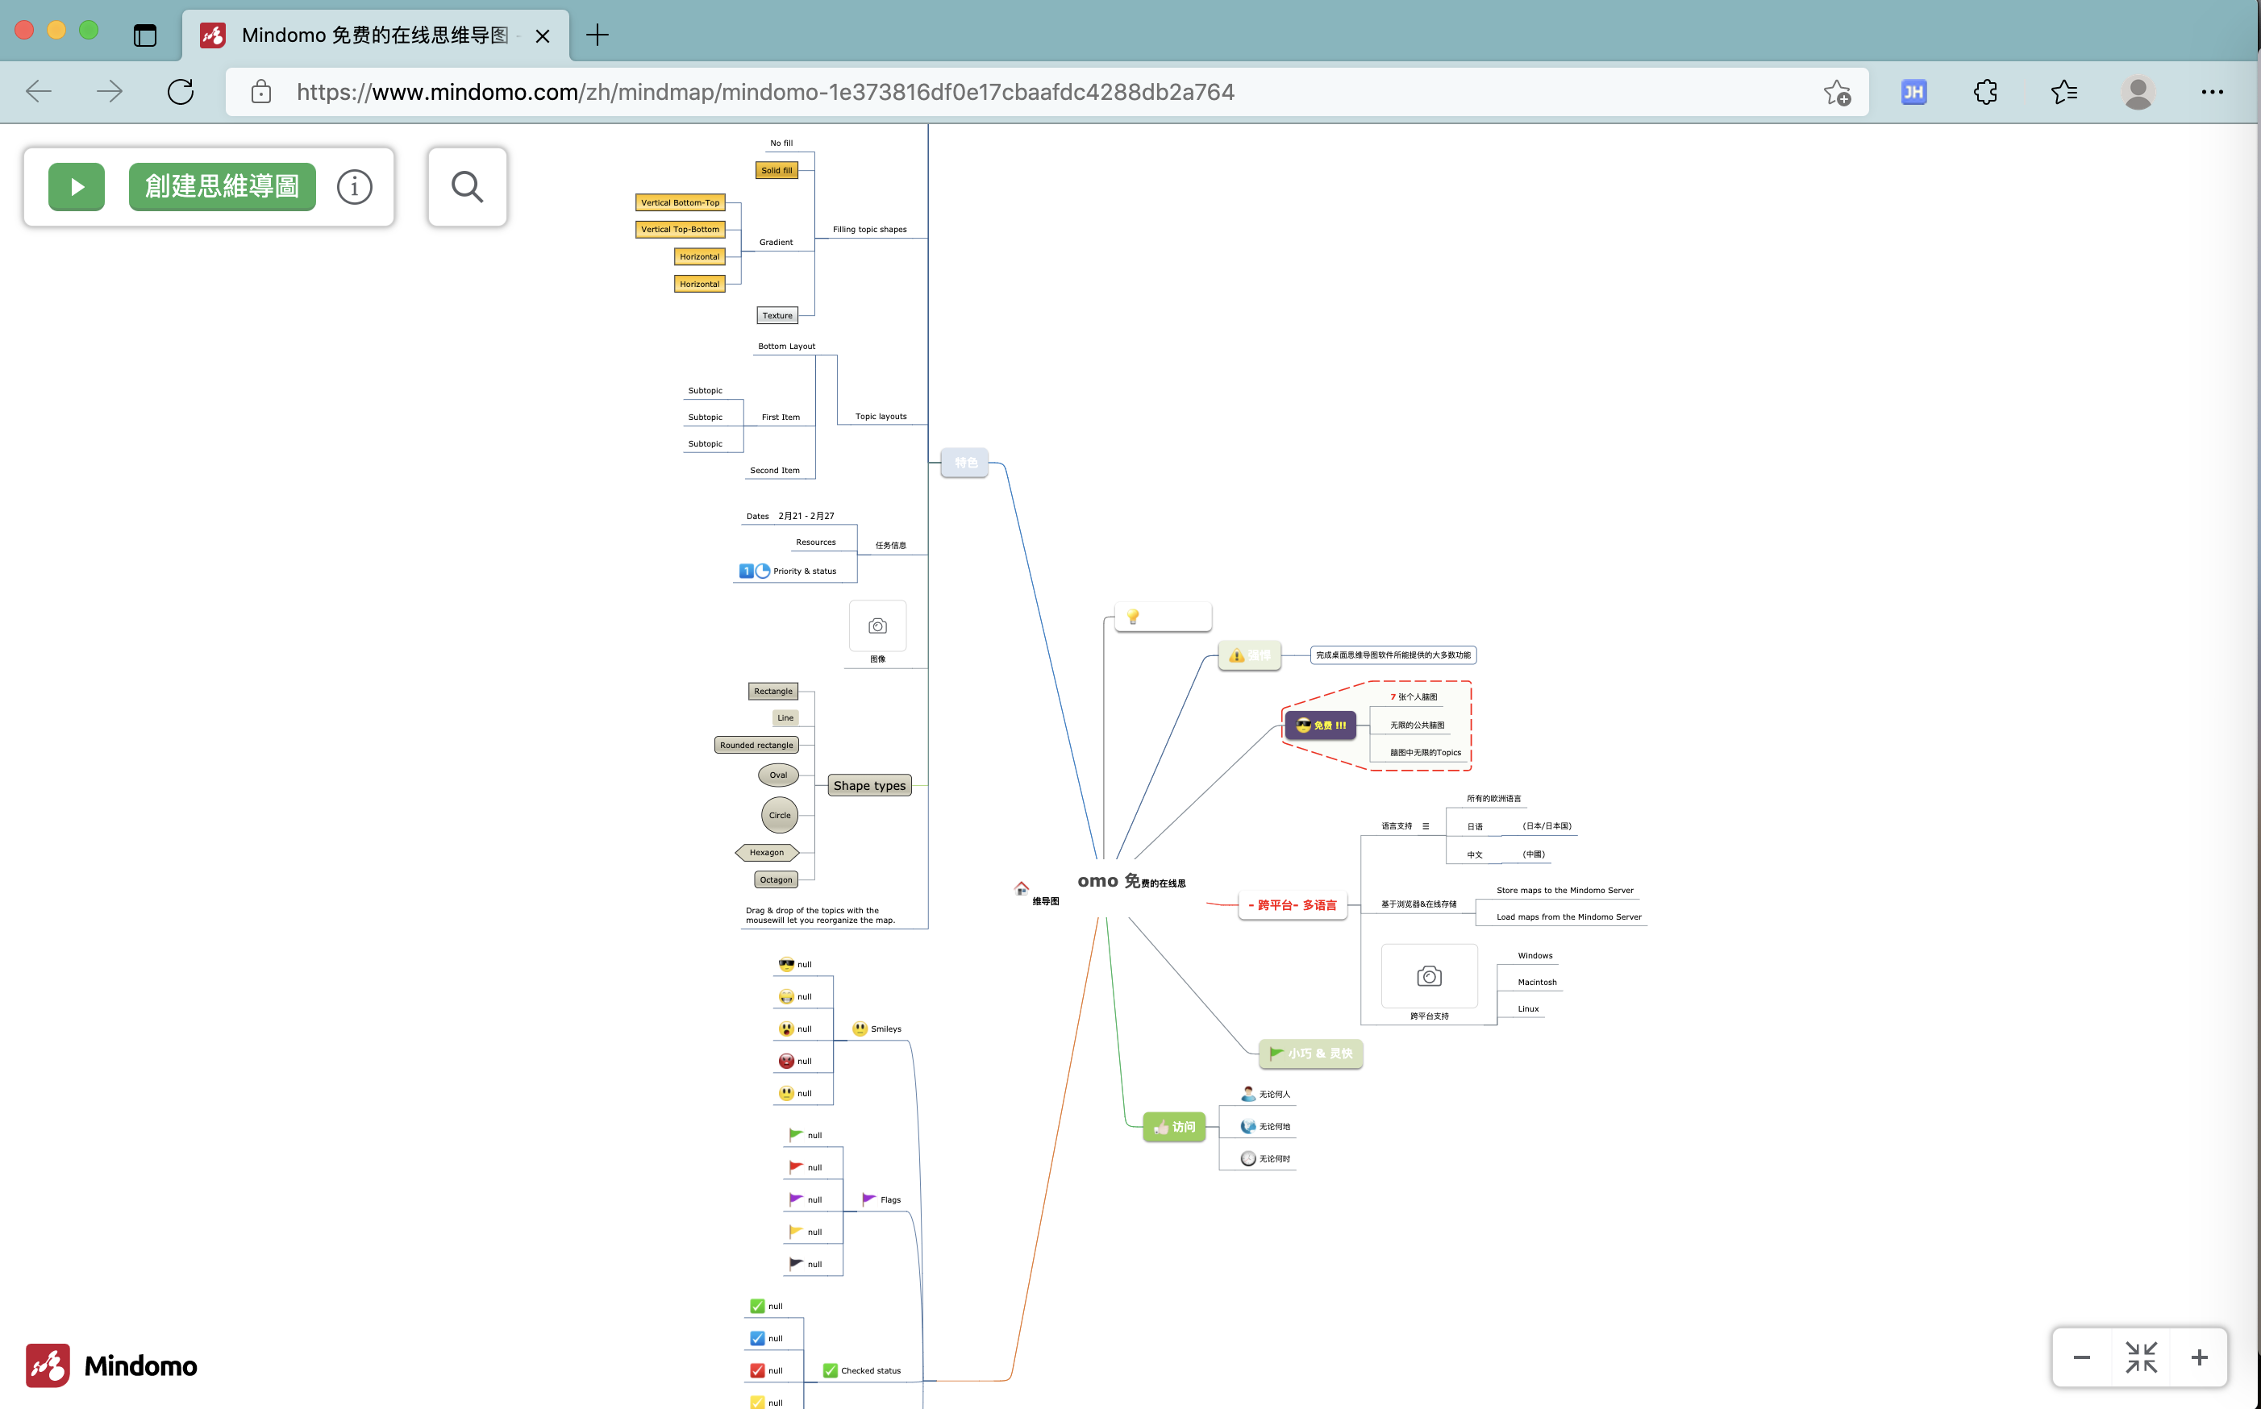Go back to previous page
The height and width of the screenshot is (1409, 2261).
tap(40, 91)
